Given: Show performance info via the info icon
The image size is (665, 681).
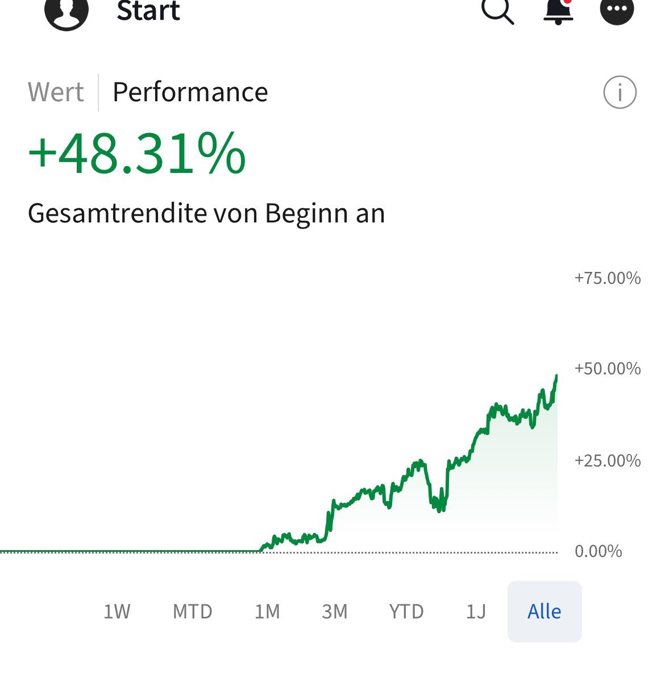Looking at the screenshot, I should click(x=620, y=92).
